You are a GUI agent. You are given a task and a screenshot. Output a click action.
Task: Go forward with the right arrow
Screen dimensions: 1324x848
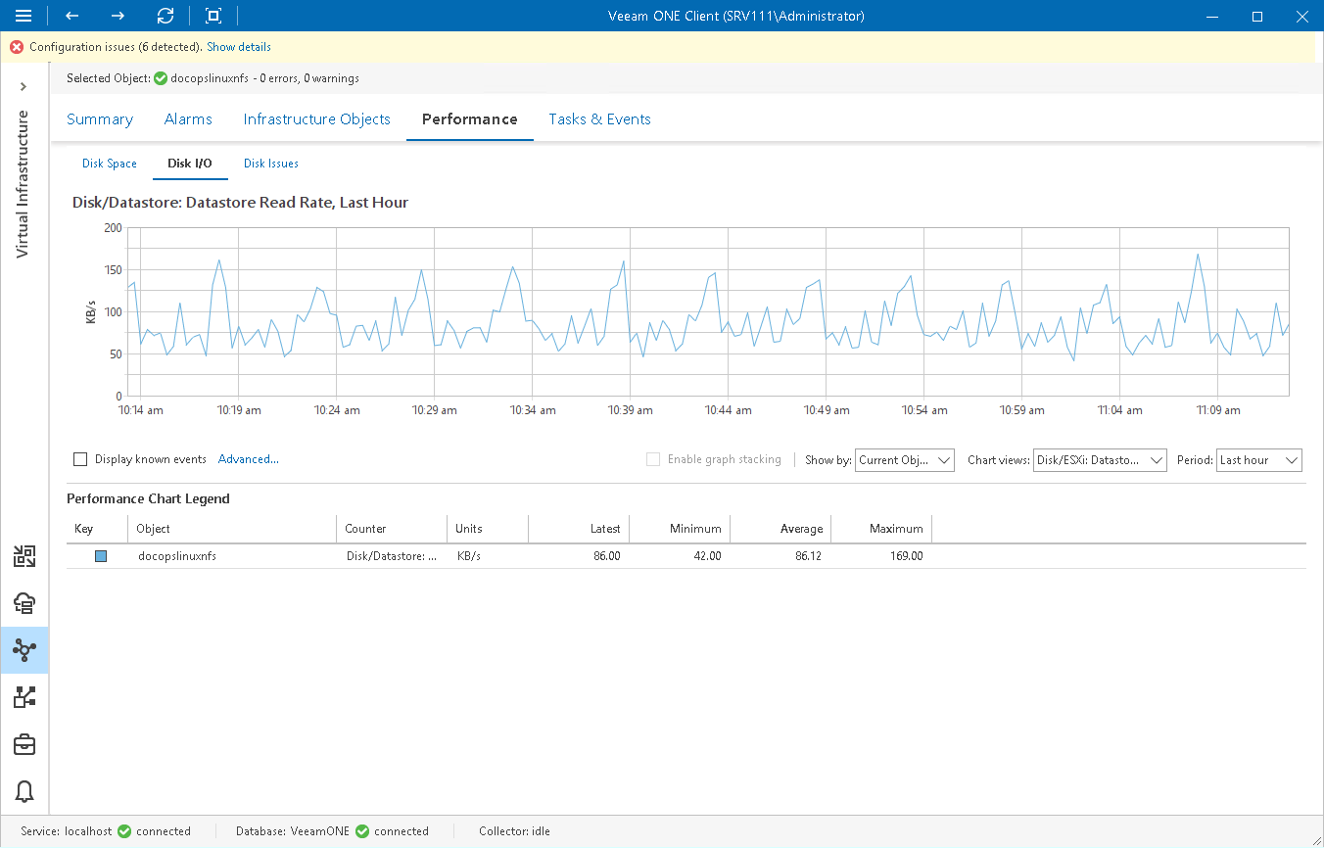coord(118,16)
